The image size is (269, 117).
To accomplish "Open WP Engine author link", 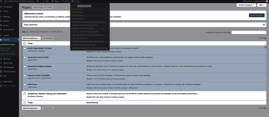I will click(x=105, y=61).
